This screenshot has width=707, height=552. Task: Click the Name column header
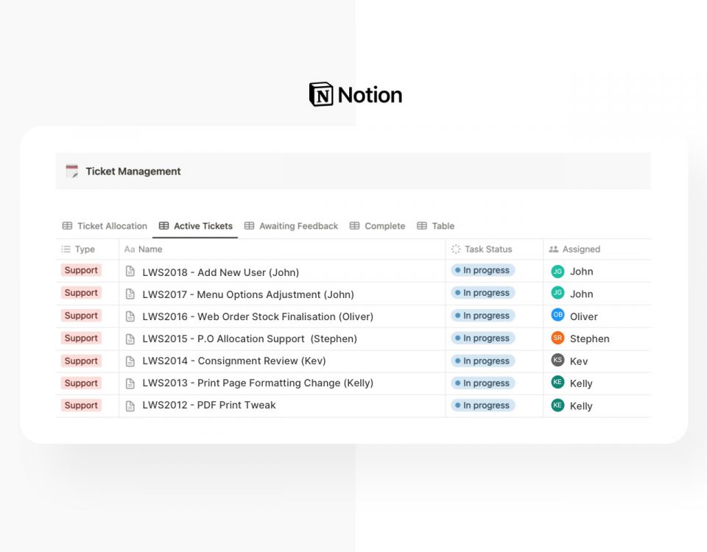150,250
